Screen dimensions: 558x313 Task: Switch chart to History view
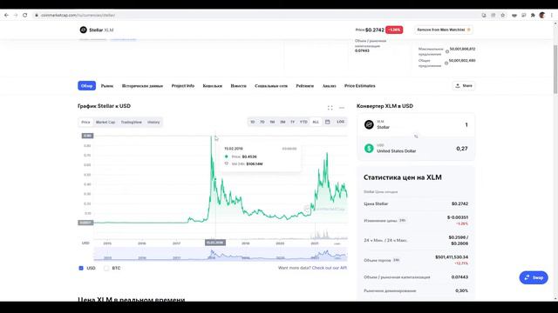[153, 122]
